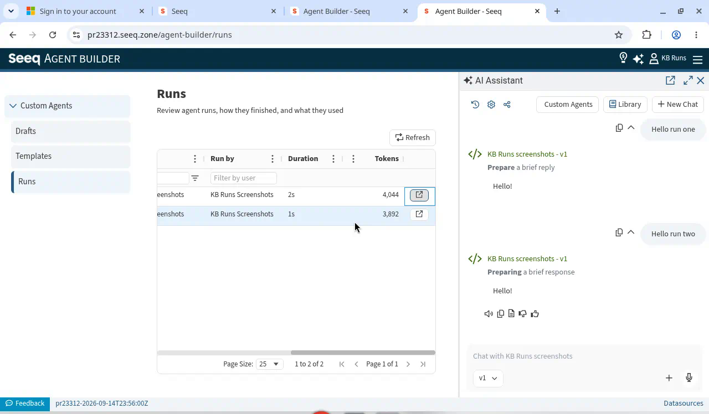The image size is (709, 414).
Task: Open the v1 version selector
Action: pyautogui.click(x=488, y=378)
